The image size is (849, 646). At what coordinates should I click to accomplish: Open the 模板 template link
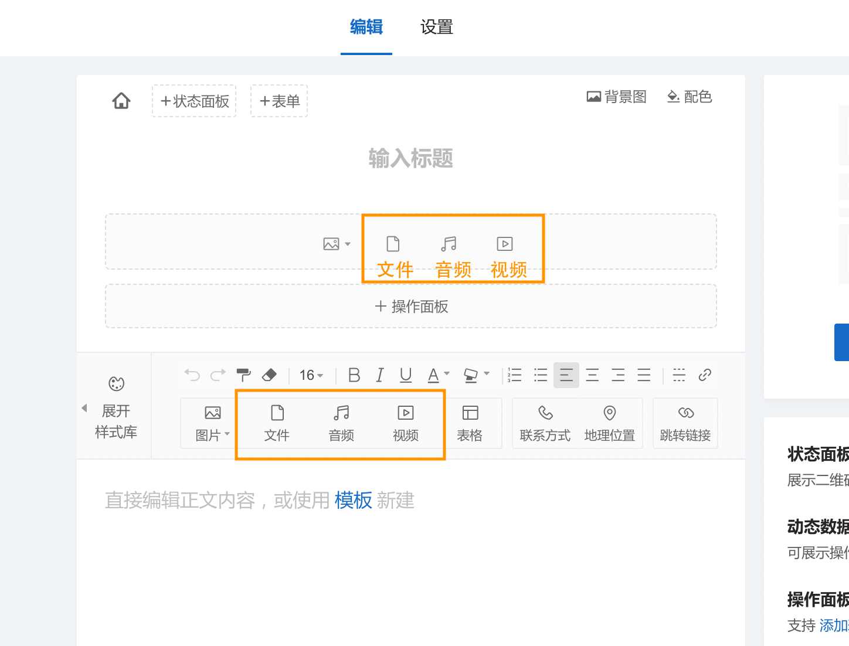click(x=353, y=501)
